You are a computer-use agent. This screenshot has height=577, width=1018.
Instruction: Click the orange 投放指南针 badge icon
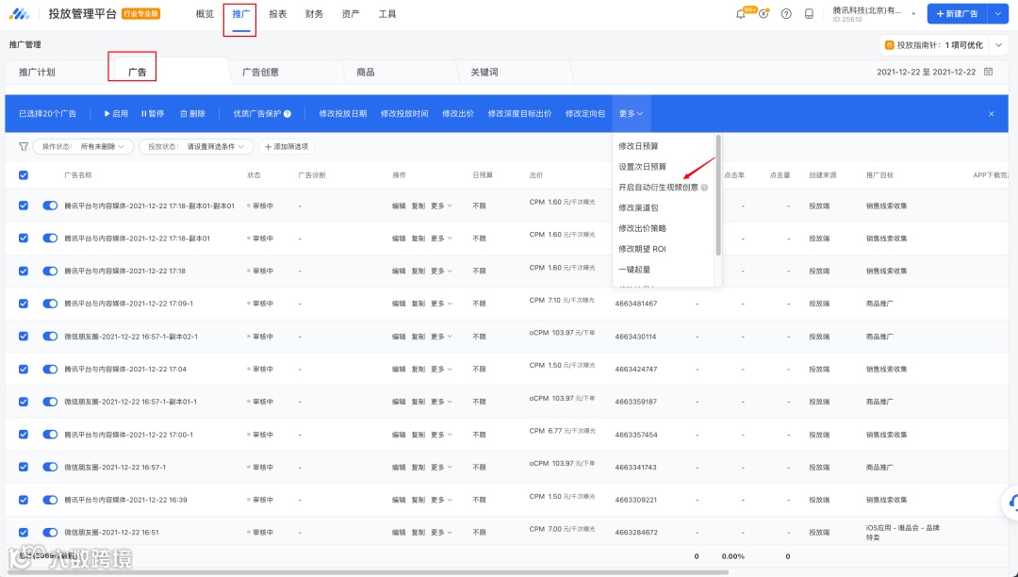(890, 45)
